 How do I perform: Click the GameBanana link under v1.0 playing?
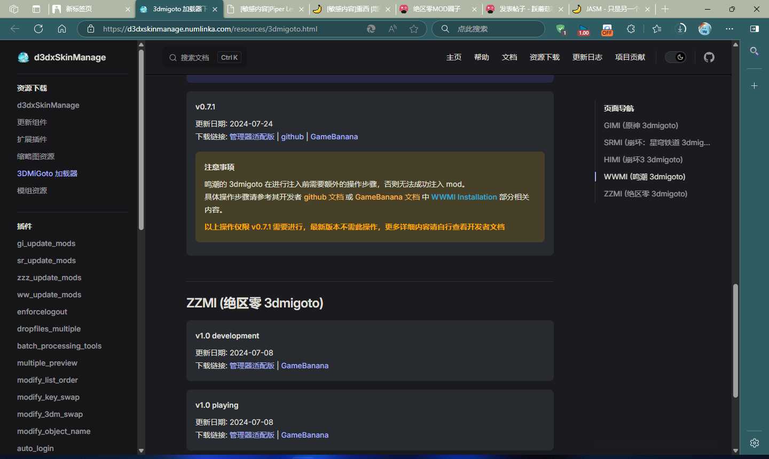(304, 434)
